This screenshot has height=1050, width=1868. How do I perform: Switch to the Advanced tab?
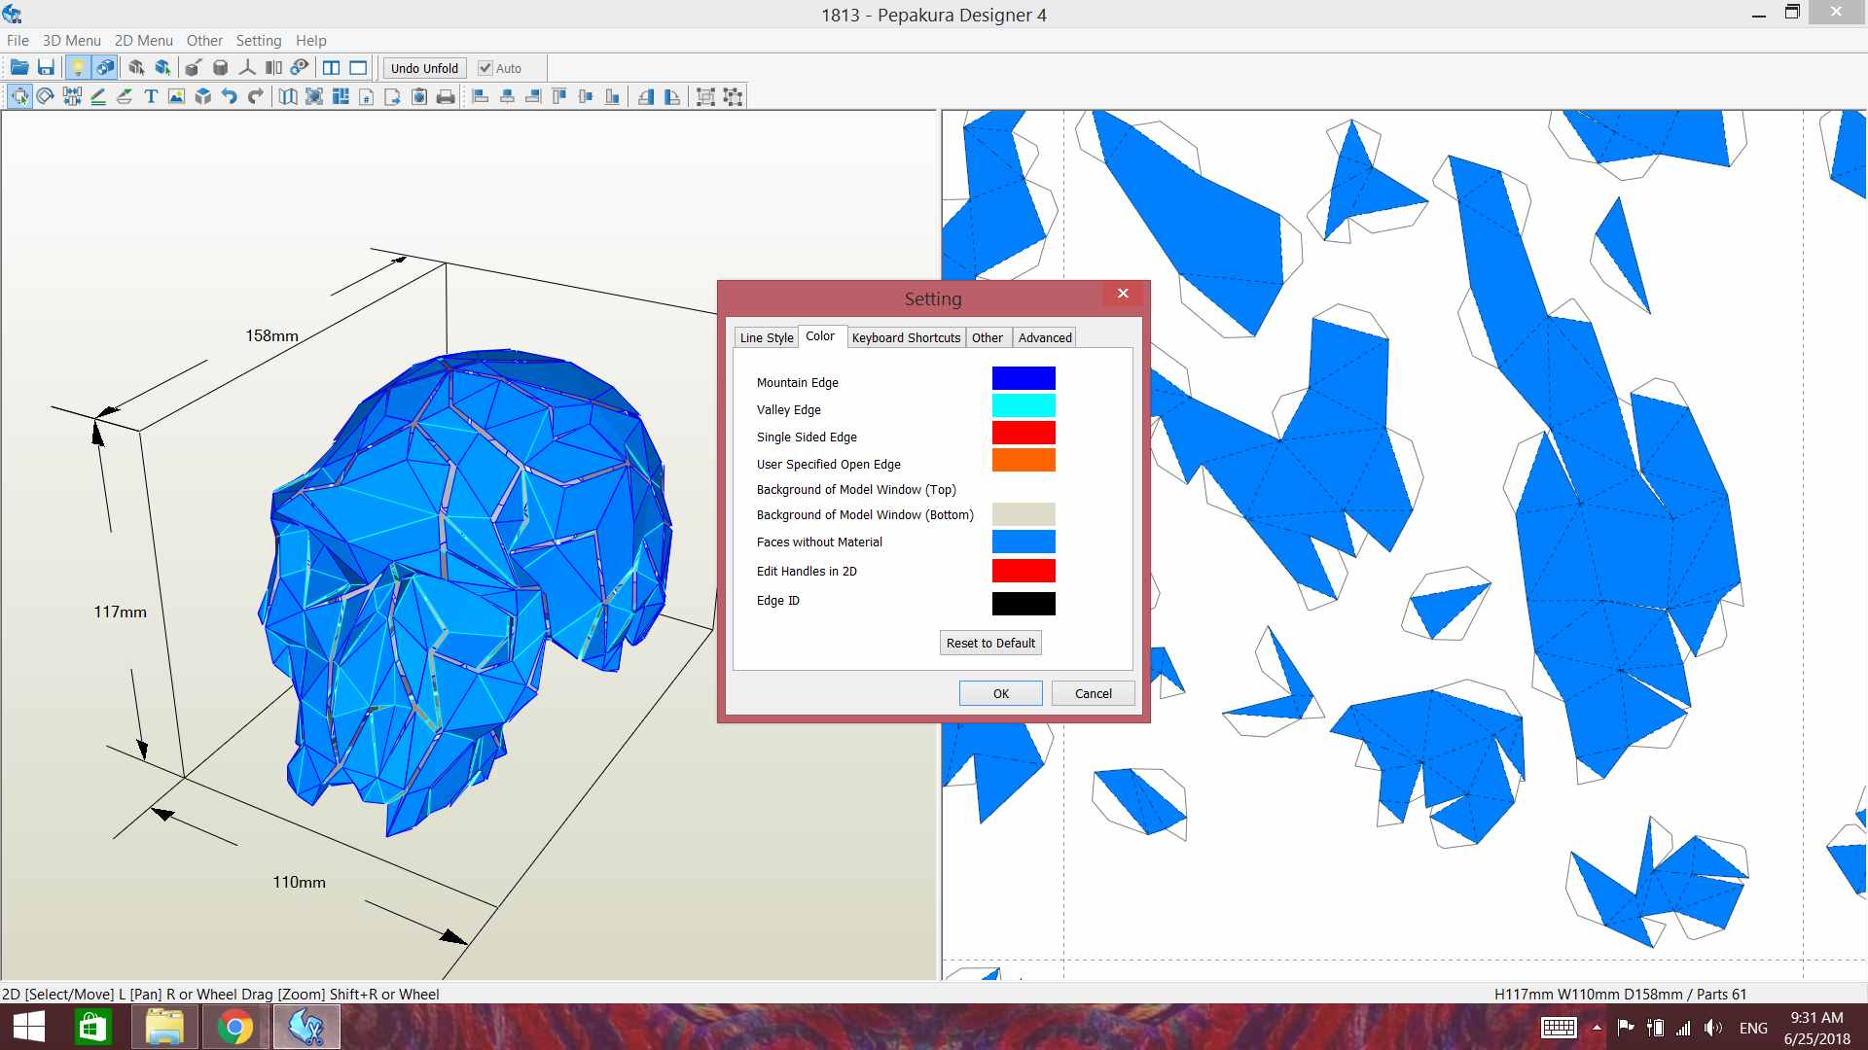click(1045, 337)
